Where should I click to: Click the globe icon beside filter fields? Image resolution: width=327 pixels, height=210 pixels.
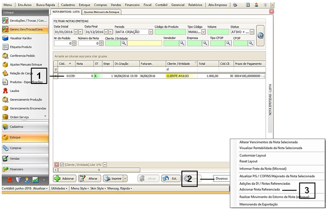(x=260, y=36)
